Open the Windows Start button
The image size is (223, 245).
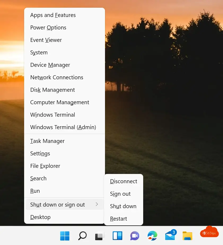click(65, 236)
